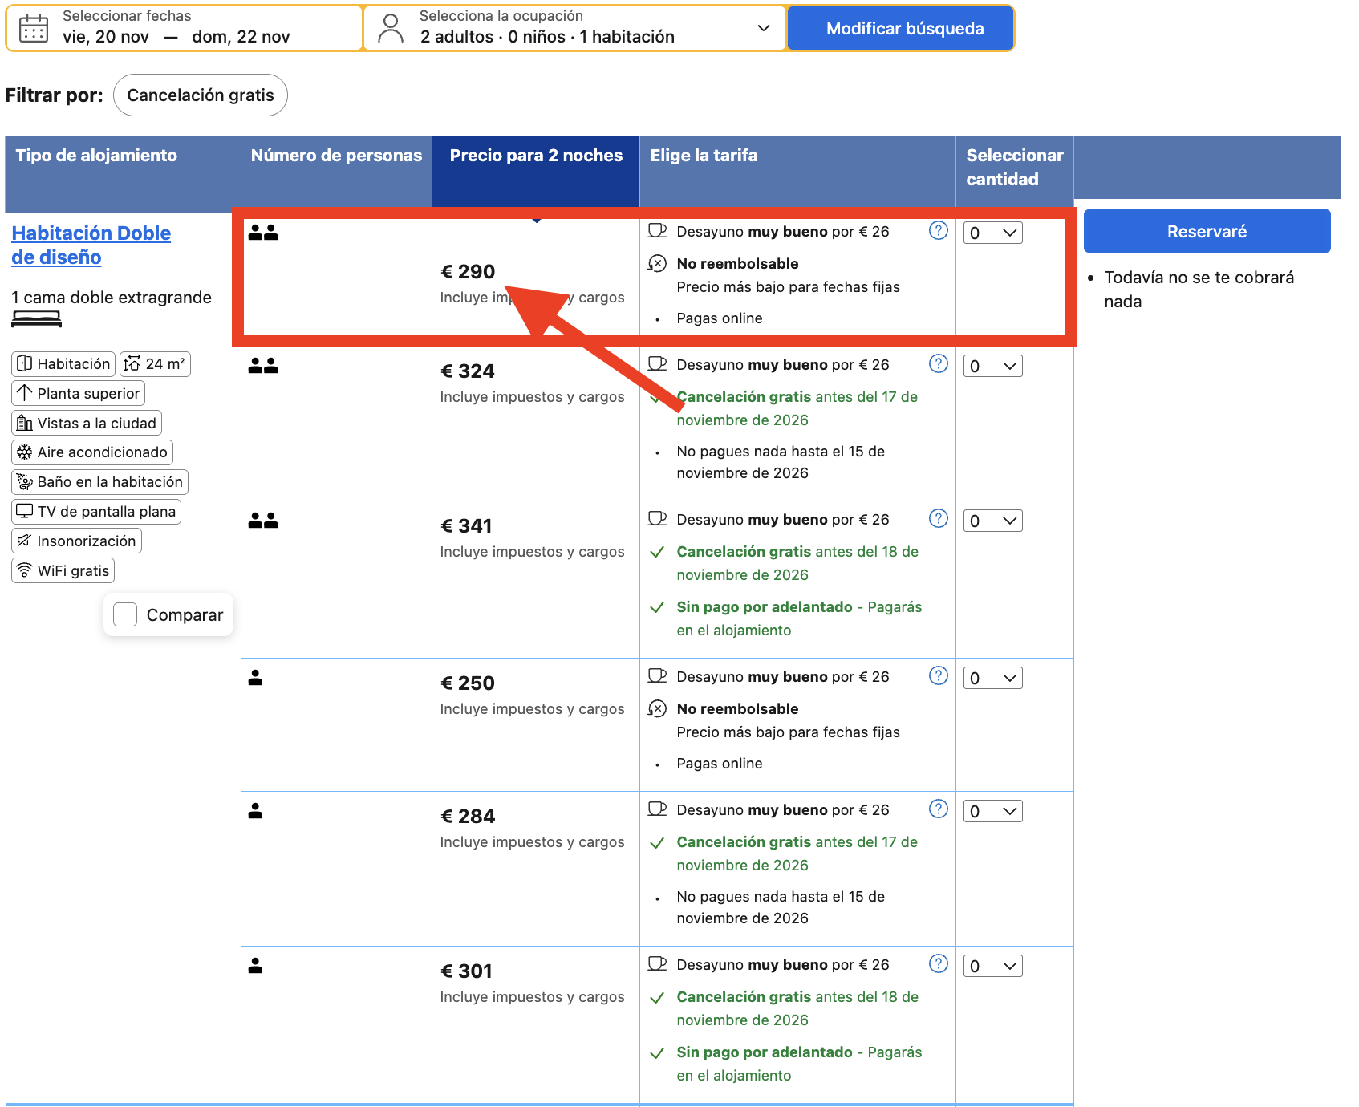Screen dimensions: 1359x1107
Task: Click the Aire acondicionado snowflake icon
Action: click(x=25, y=452)
